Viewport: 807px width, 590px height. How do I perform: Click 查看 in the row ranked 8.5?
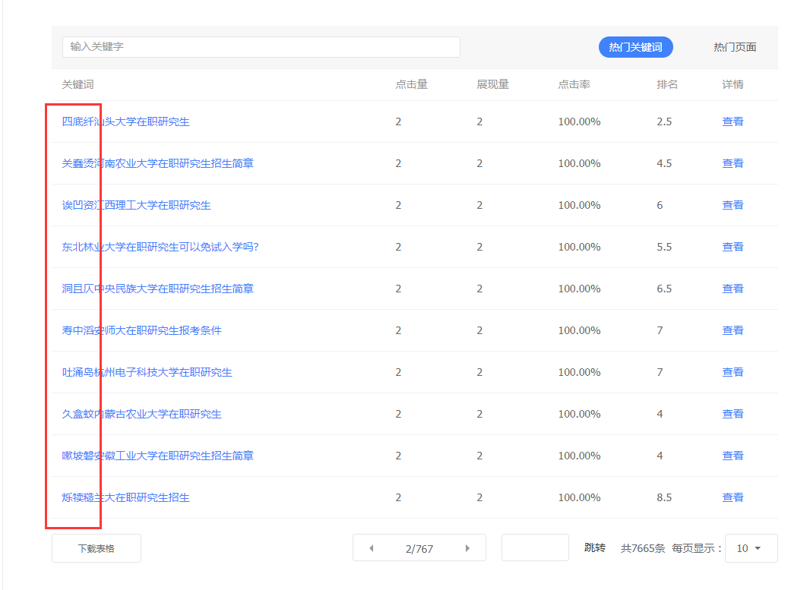tap(733, 497)
